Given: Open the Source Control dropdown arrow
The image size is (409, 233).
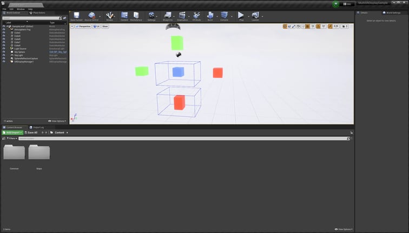Looking at the screenshot, I should coord(100,16).
